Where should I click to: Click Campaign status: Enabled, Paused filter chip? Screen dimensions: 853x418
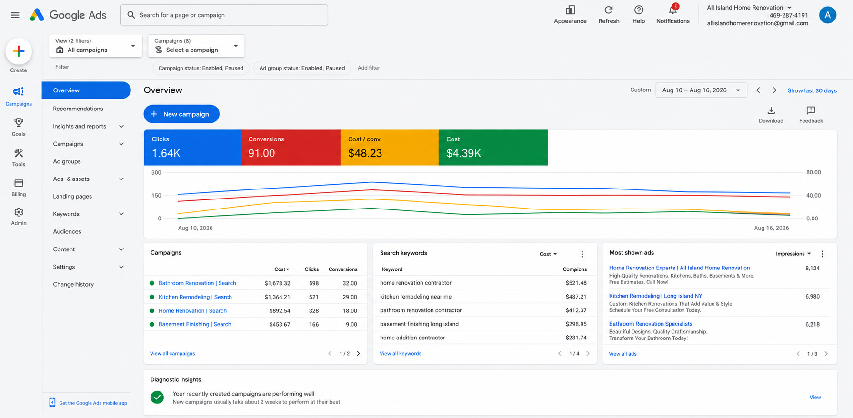click(201, 68)
